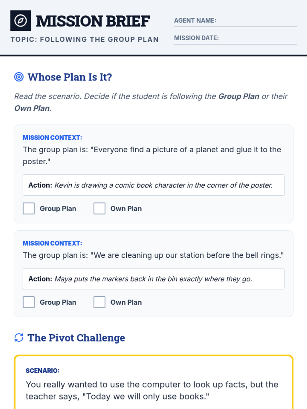Check Own Plan for Maya's action
The image size is (307, 409).
pos(99,302)
